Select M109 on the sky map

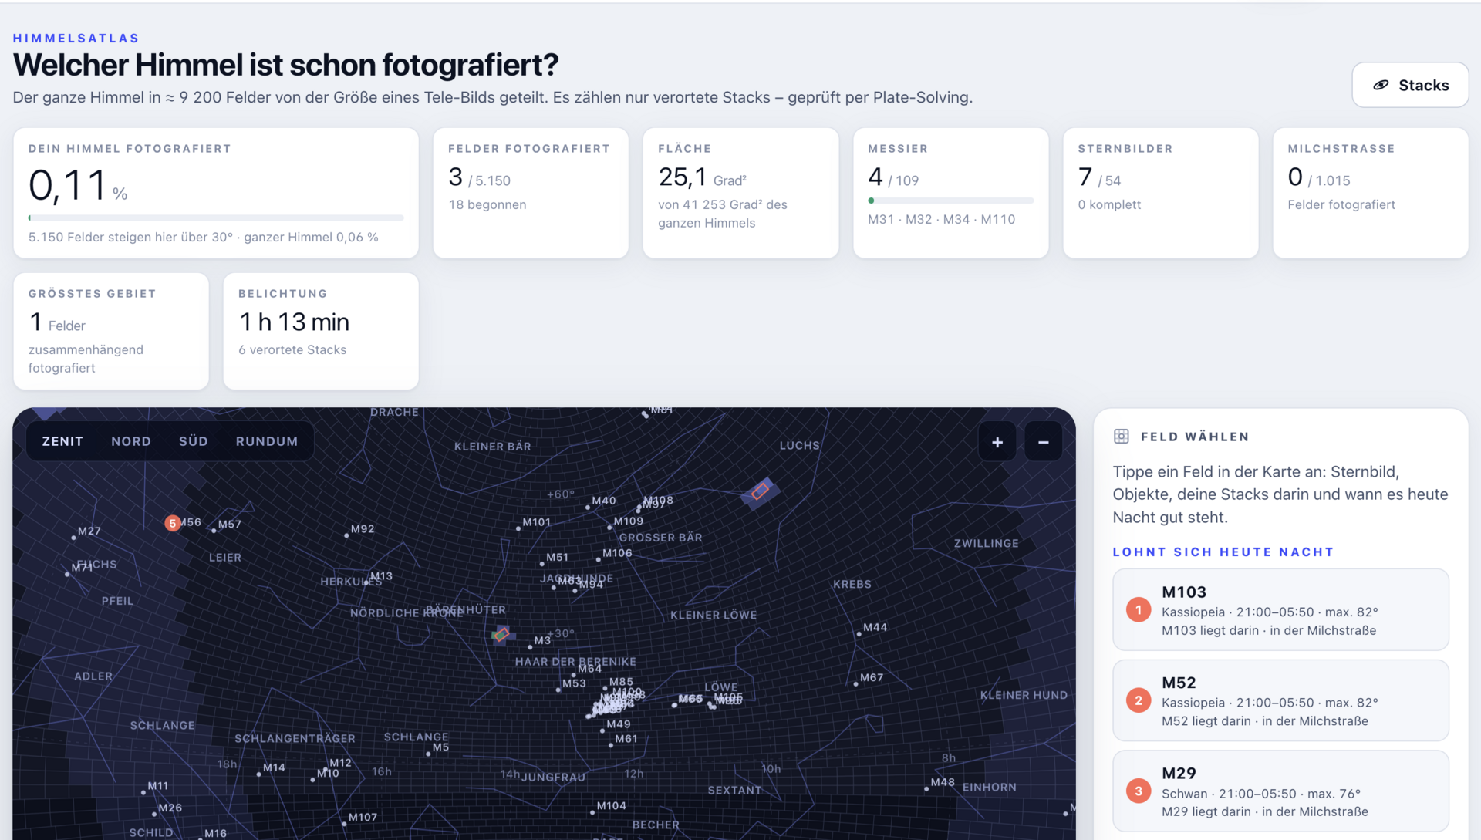coord(609,528)
